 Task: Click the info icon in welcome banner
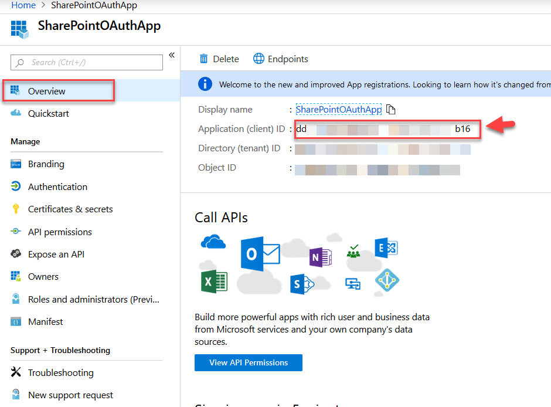205,84
